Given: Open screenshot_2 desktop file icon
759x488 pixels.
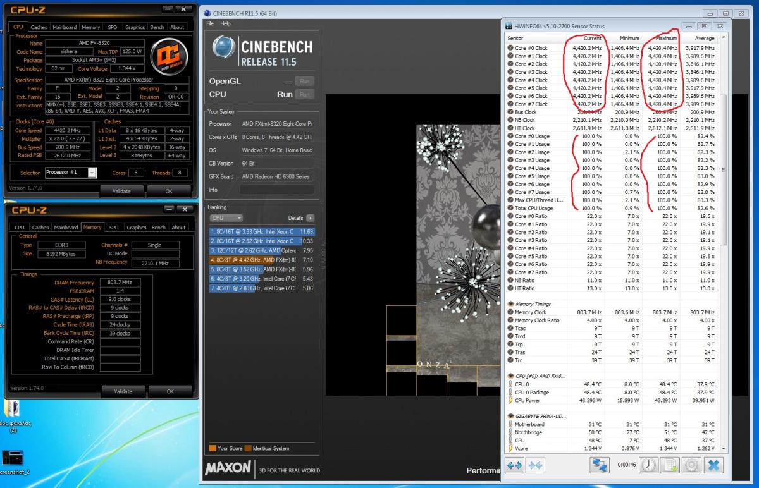Looking at the screenshot, I should tap(13, 458).
